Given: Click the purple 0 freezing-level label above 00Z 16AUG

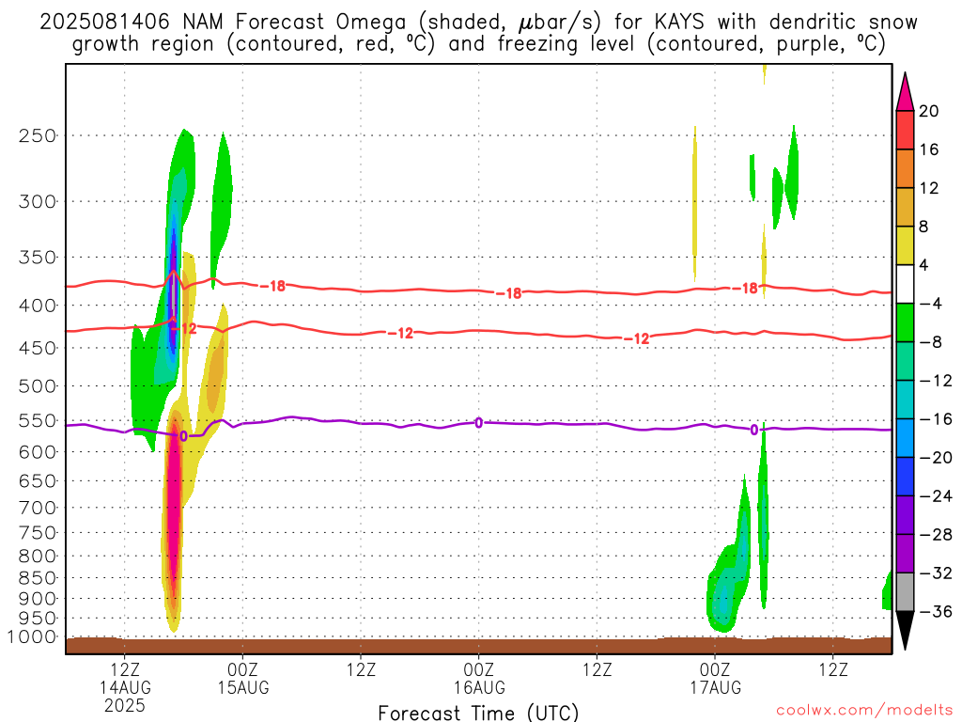Looking at the screenshot, I should 478,422.
